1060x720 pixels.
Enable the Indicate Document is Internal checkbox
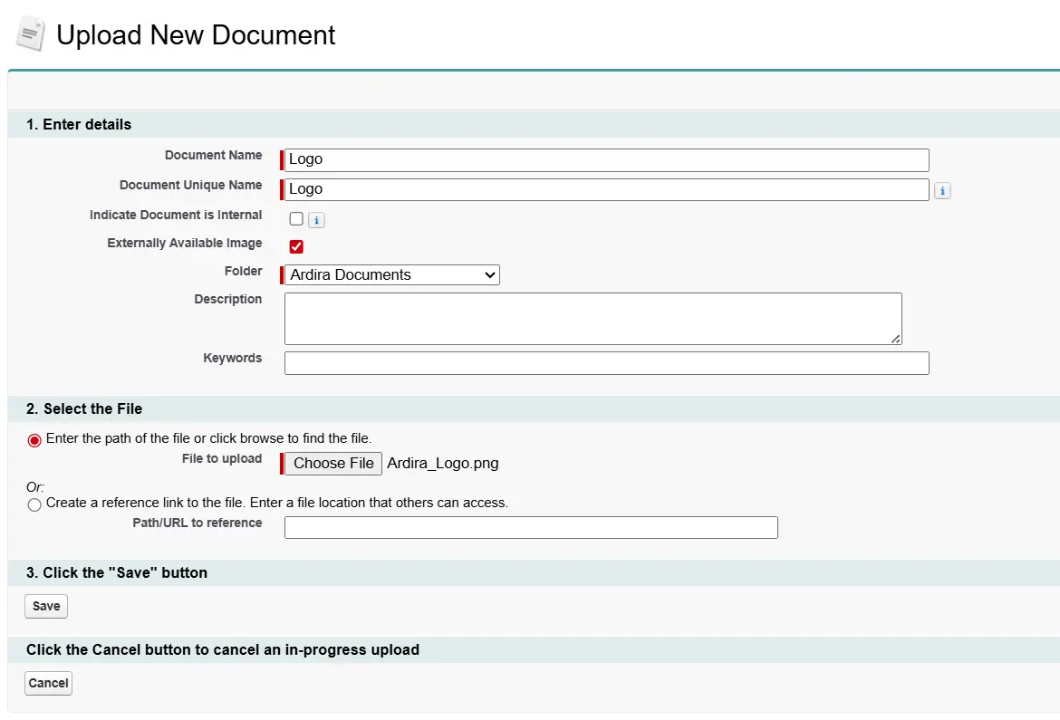coord(295,219)
